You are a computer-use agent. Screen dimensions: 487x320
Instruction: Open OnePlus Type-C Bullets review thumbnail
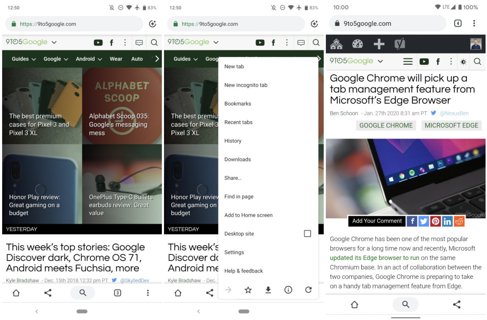click(122, 184)
